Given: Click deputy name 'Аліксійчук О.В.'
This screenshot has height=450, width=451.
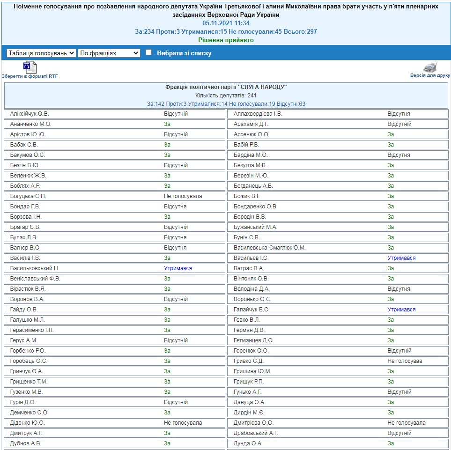Looking at the screenshot, I should tap(30, 114).
